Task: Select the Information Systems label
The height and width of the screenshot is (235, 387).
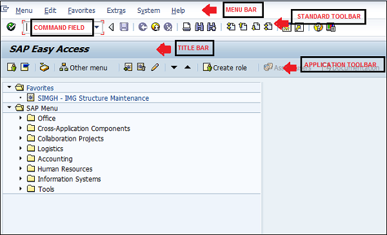Action: coord(69,179)
